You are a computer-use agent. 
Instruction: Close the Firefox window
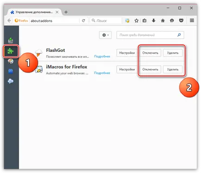191,8
